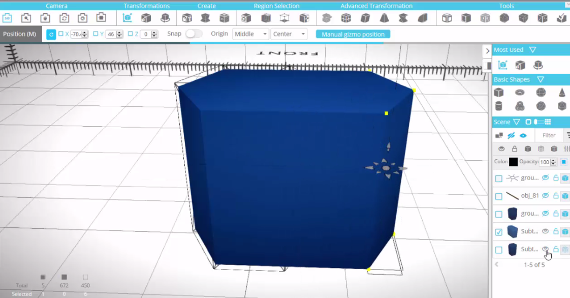The width and height of the screenshot is (570, 298).
Task: Click the lock icon in Scene toolbar
Action: pos(515,148)
